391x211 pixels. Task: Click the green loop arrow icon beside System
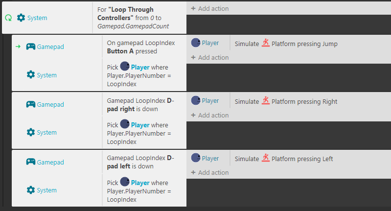(x=8, y=18)
